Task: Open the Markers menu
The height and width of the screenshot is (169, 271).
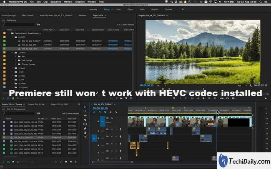Action: click(68, 2)
